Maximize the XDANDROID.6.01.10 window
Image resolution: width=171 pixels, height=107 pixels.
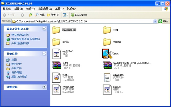point(162,4)
